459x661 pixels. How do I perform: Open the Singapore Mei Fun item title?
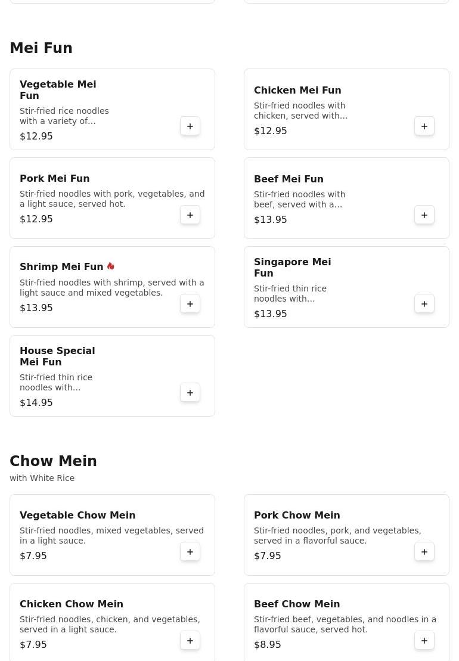(293, 267)
